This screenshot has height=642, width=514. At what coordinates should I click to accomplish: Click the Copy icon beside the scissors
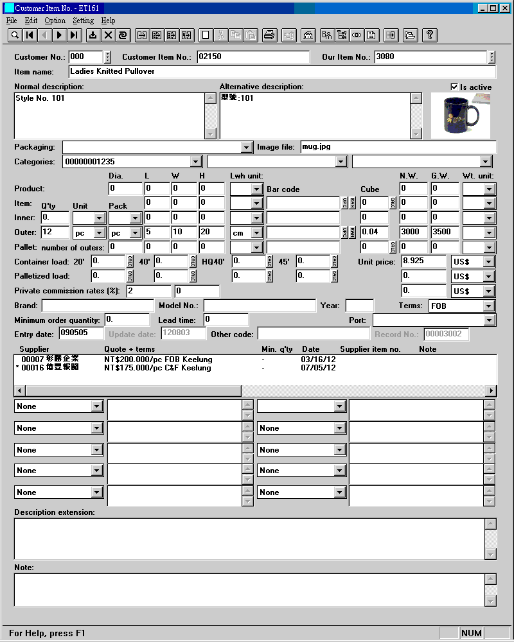pyautogui.click(x=235, y=35)
